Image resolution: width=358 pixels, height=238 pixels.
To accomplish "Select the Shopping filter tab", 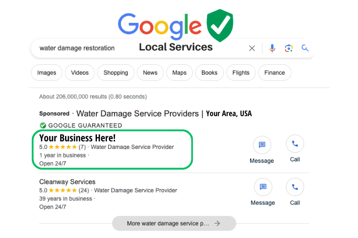I will click(116, 73).
